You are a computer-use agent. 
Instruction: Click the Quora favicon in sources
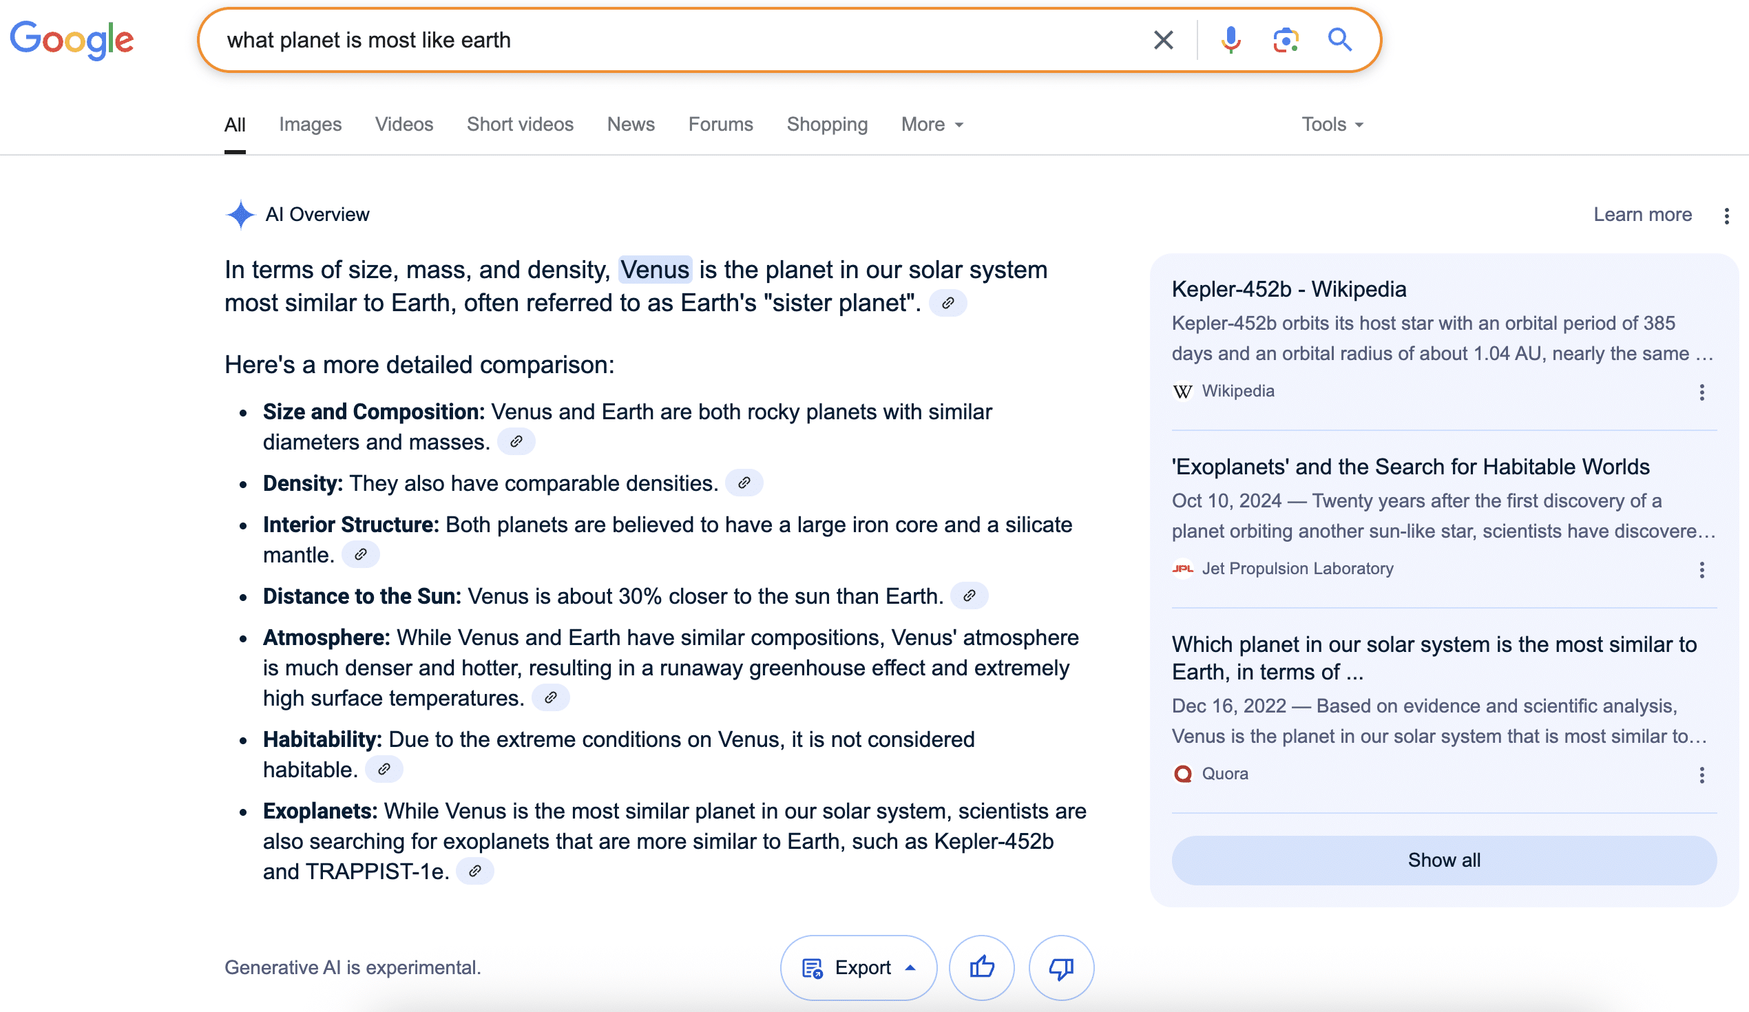point(1183,774)
